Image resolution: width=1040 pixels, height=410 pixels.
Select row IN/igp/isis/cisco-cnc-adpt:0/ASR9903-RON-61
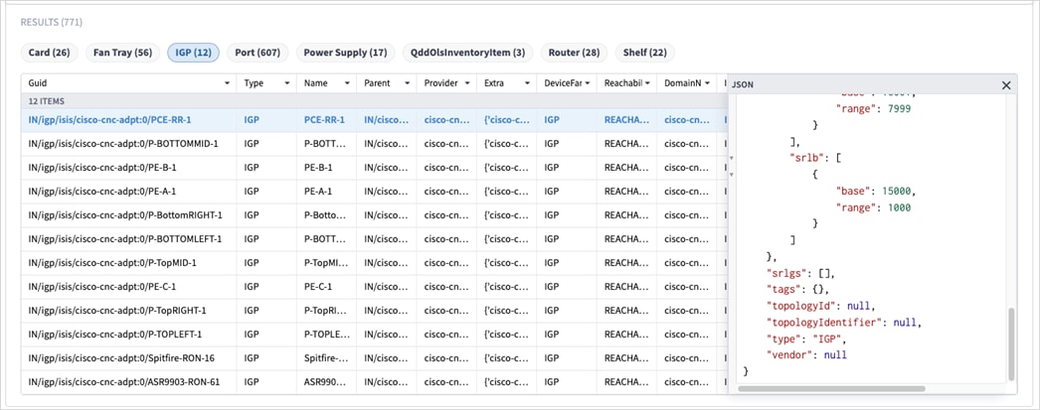(x=375, y=382)
